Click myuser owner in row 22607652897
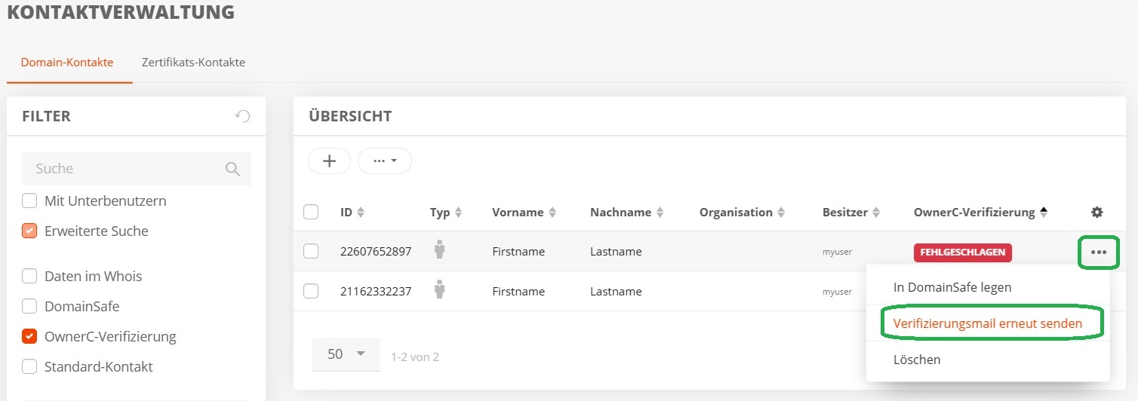The width and height of the screenshot is (1138, 401). [x=837, y=253]
